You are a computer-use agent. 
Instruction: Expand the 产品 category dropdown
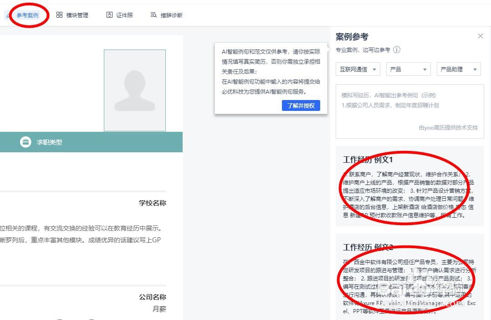coord(408,69)
